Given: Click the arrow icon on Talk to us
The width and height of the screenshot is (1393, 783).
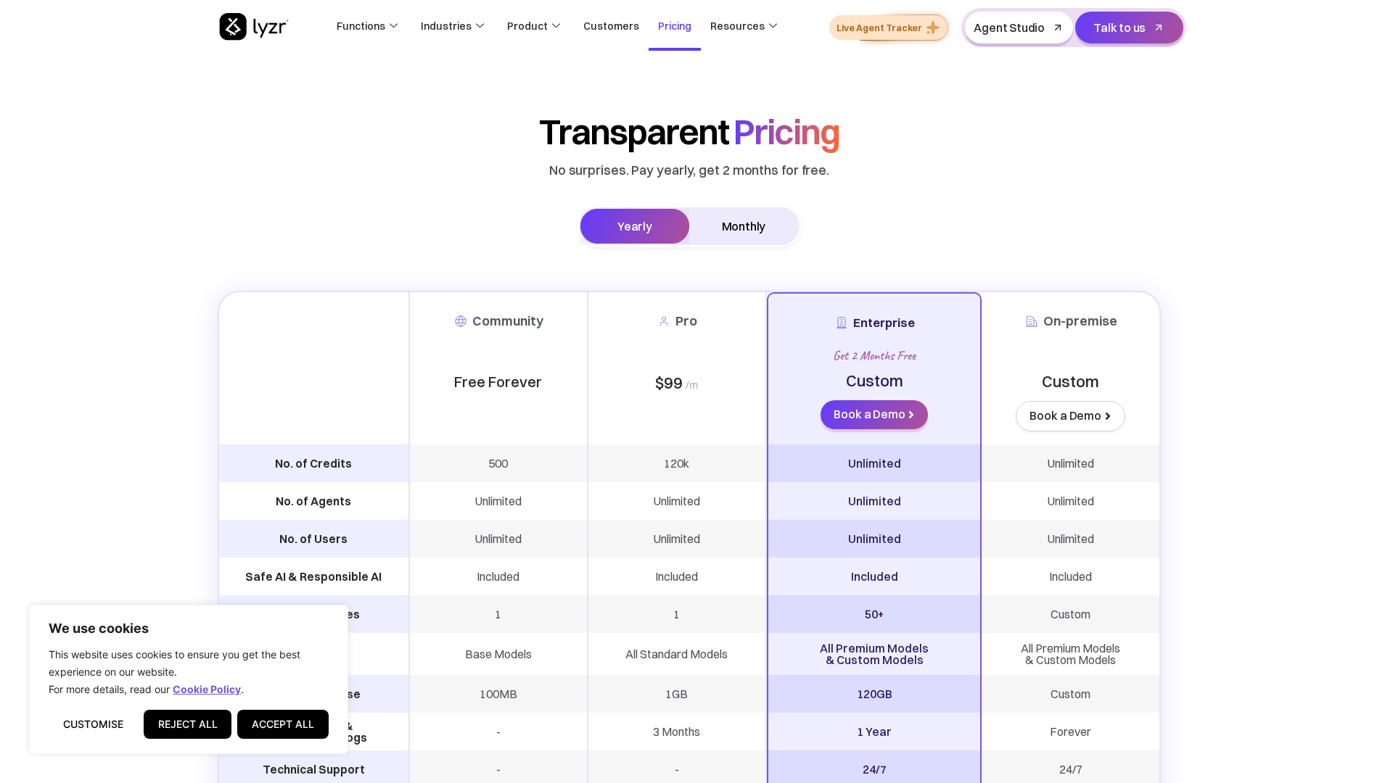Looking at the screenshot, I should (x=1159, y=28).
